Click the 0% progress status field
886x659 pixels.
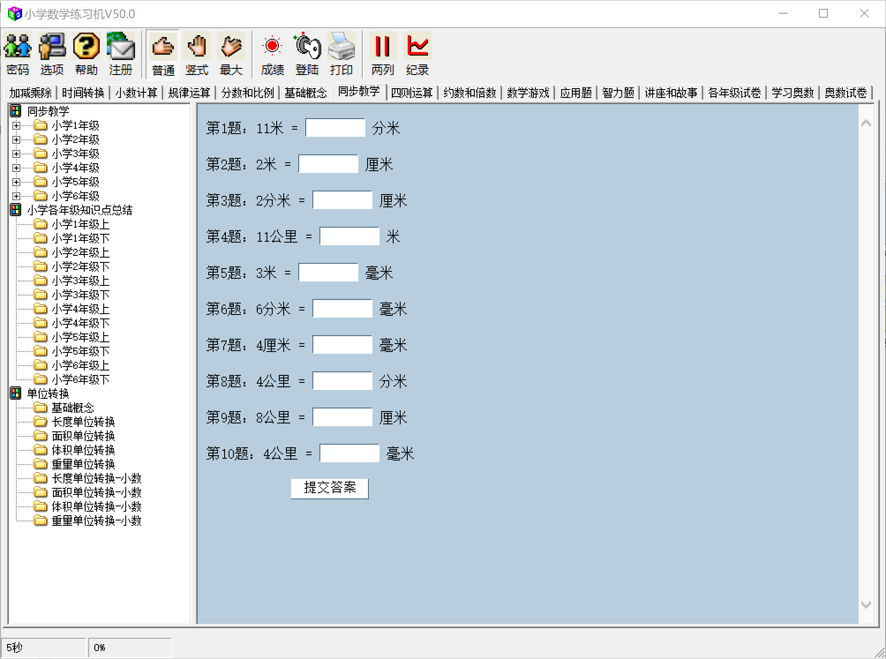coord(130,648)
